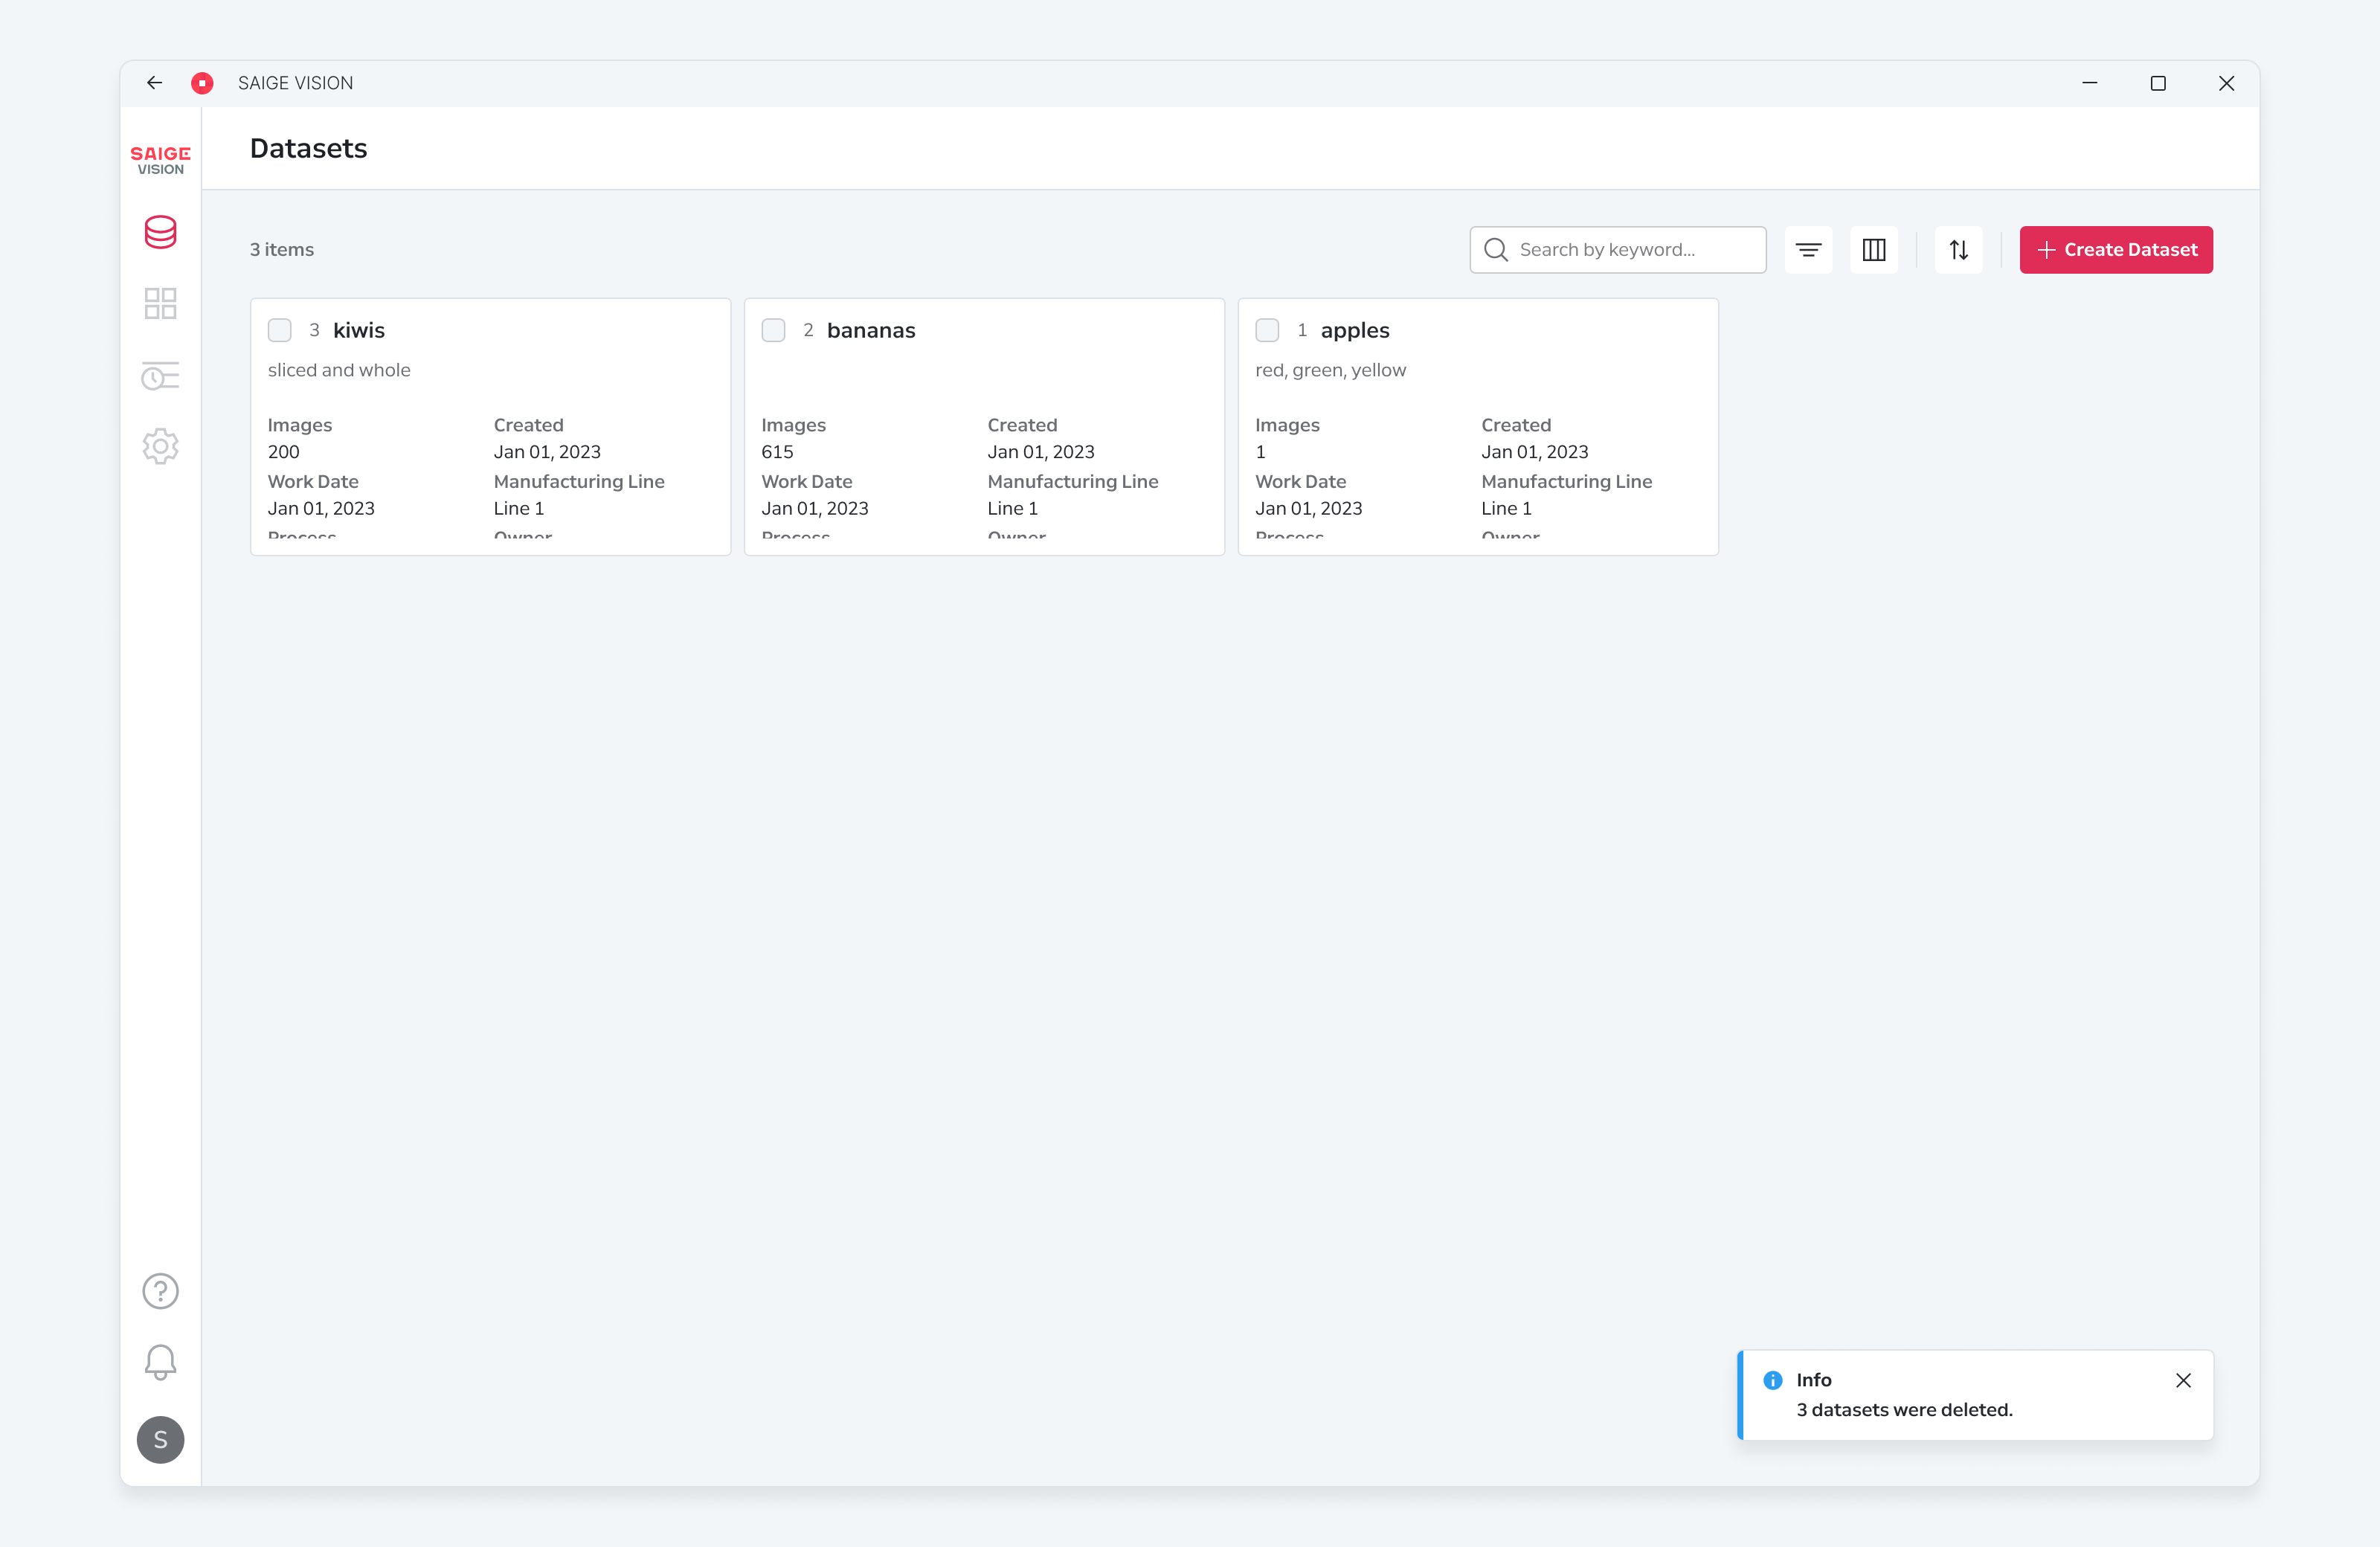The width and height of the screenshot is (2380, 1547).
Task: Open the notifications bell icon
Action: point(160,1362)
